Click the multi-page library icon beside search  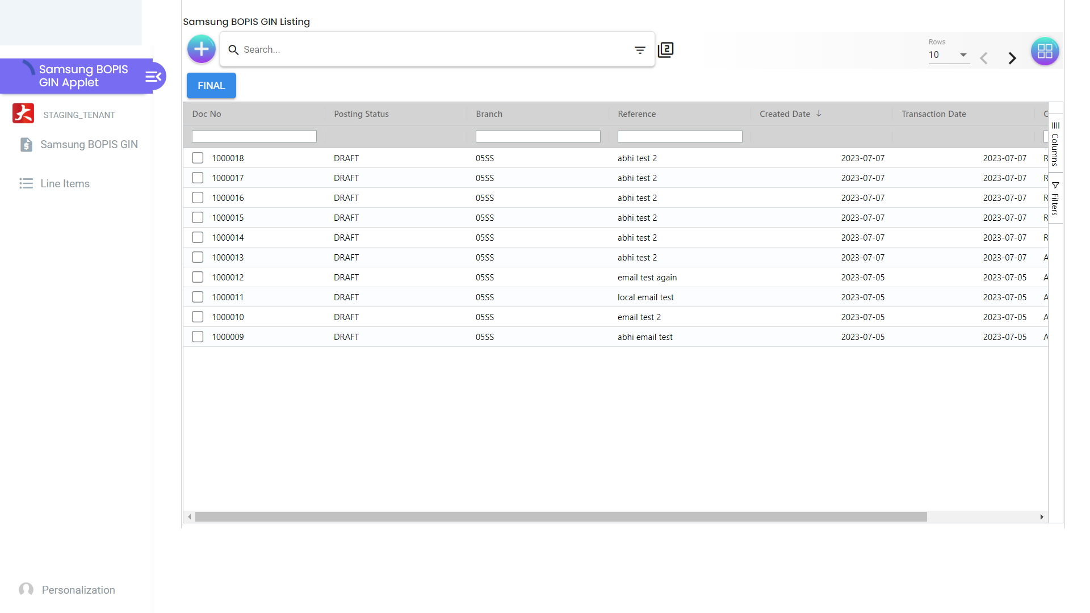pos(665,50)
